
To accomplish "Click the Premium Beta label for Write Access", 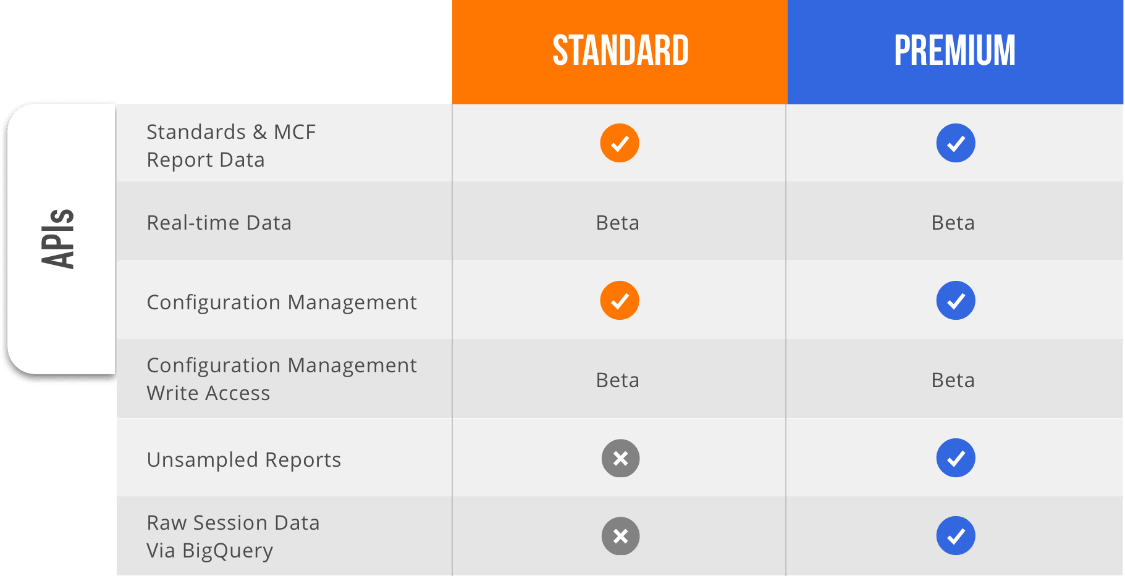I will coord(953,380).
